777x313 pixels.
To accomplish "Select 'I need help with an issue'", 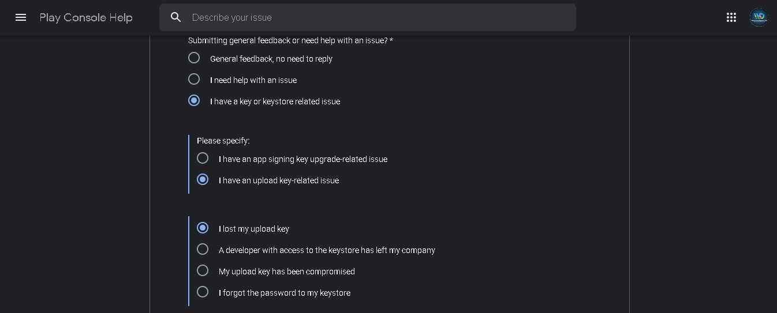I will tap(194, 79).
